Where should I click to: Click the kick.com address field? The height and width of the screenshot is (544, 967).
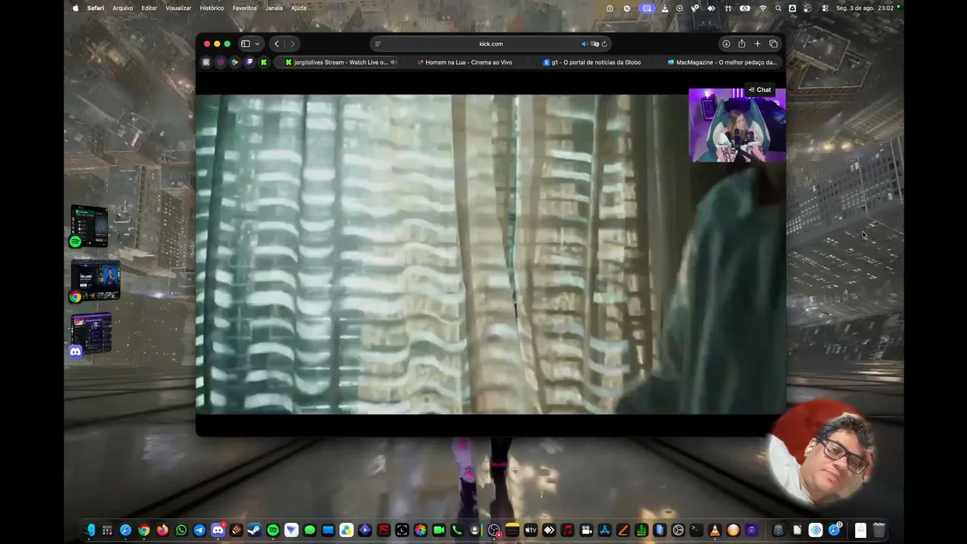pyautogui.click(x=491, y=44)
